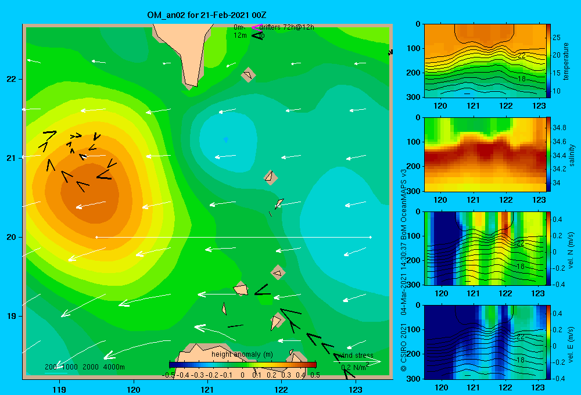The width and height of the screenshot is (581, 395).
Task: Select the magenta 0m drifter arrow in legend
Action: click(256, 27)
